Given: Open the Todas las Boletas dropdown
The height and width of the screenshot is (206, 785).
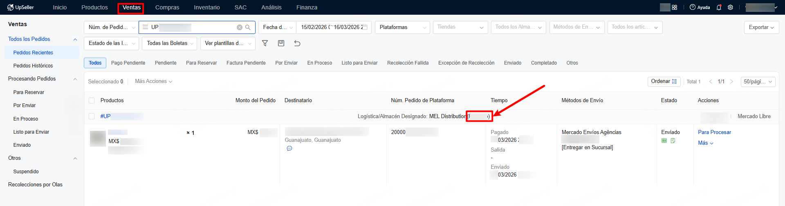Looking at the screenshot, I should click(169, 43).
